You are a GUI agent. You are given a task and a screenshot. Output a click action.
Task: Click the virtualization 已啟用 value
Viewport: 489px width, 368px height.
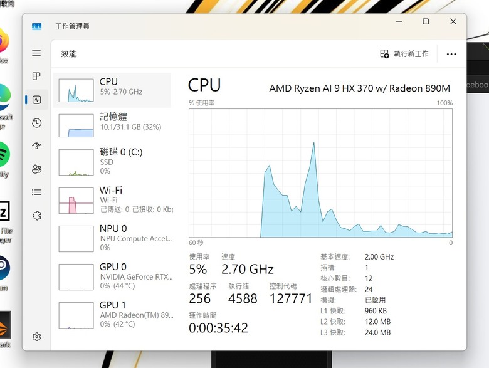coord(375,300)
